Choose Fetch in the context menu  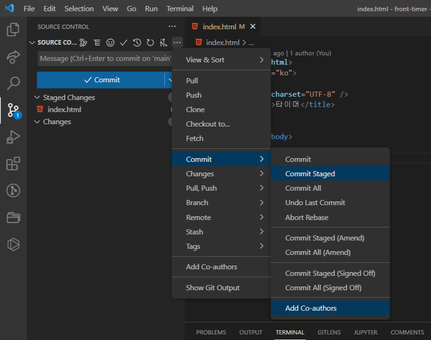[x=221, y=138]
